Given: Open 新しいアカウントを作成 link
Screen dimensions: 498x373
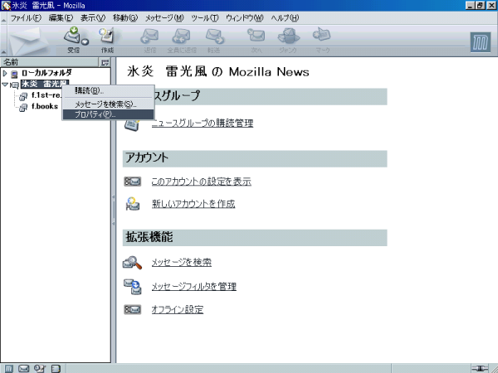Looking at the screenshot, I should point(193,204).
